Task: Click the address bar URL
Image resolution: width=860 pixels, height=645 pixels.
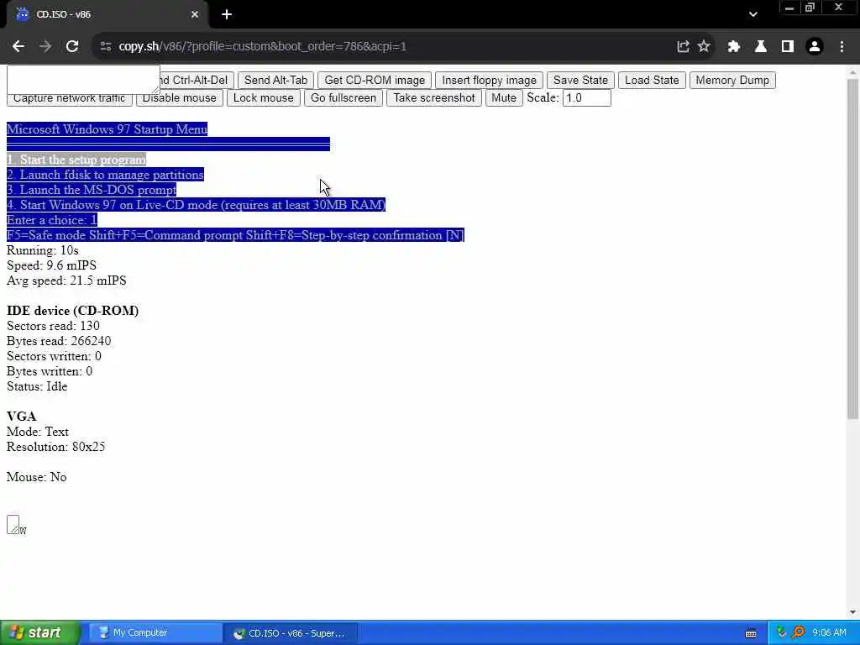Action: click(262, 47)
